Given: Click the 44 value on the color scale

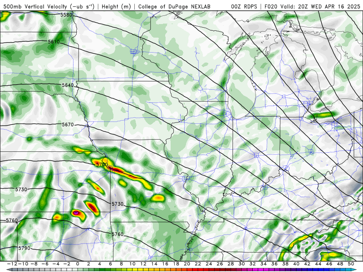Looking at the screenshot, I should [318, 264].
